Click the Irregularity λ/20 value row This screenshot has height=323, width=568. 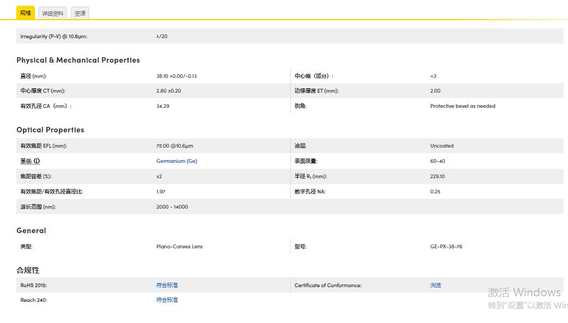click(162, 36)
